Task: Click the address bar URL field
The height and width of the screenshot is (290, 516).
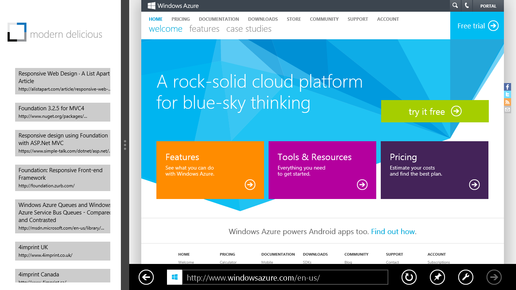Action: (285, 278)
